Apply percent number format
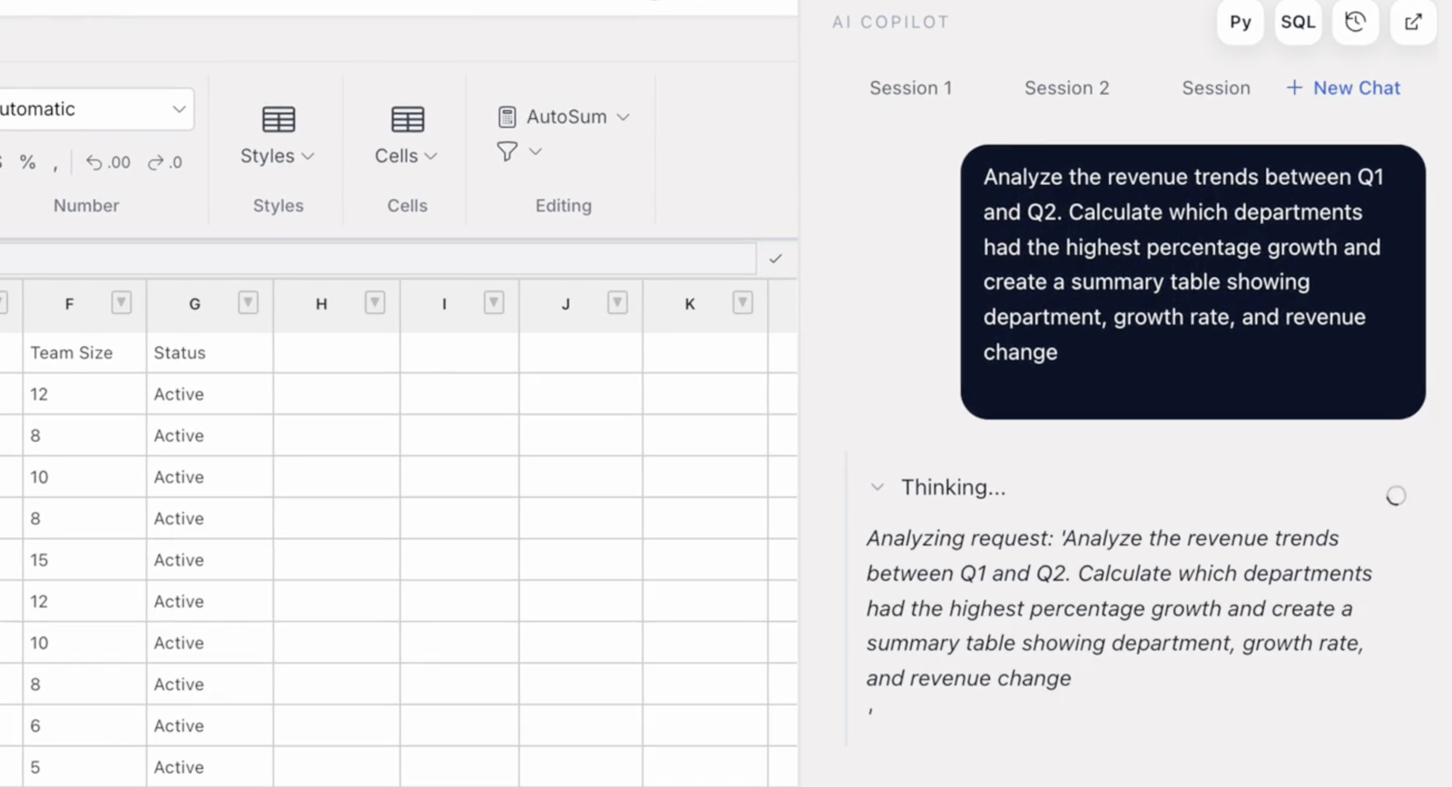The width and height of the screenshot is (1452, 787). pos(27,163)
